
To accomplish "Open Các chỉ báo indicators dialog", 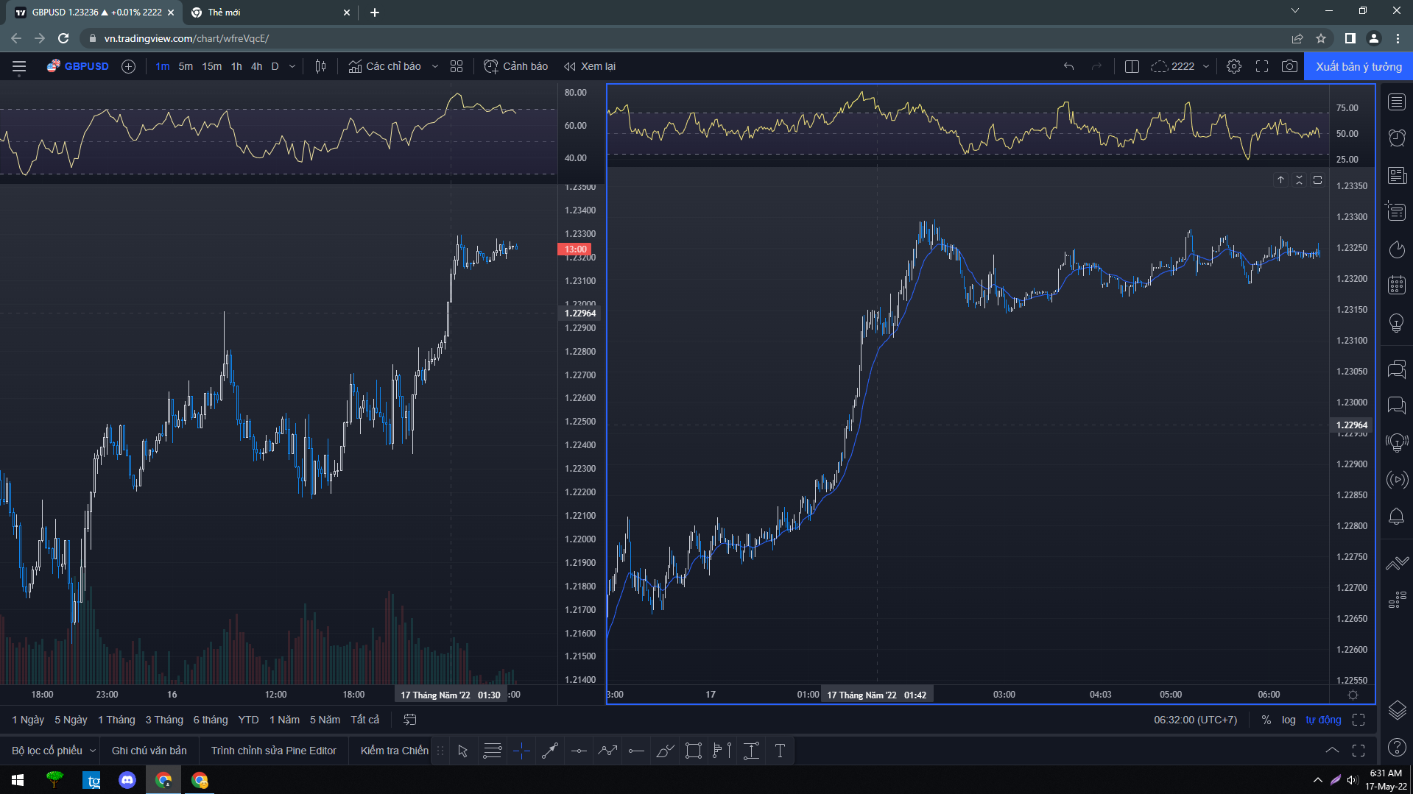I will 384,66.
